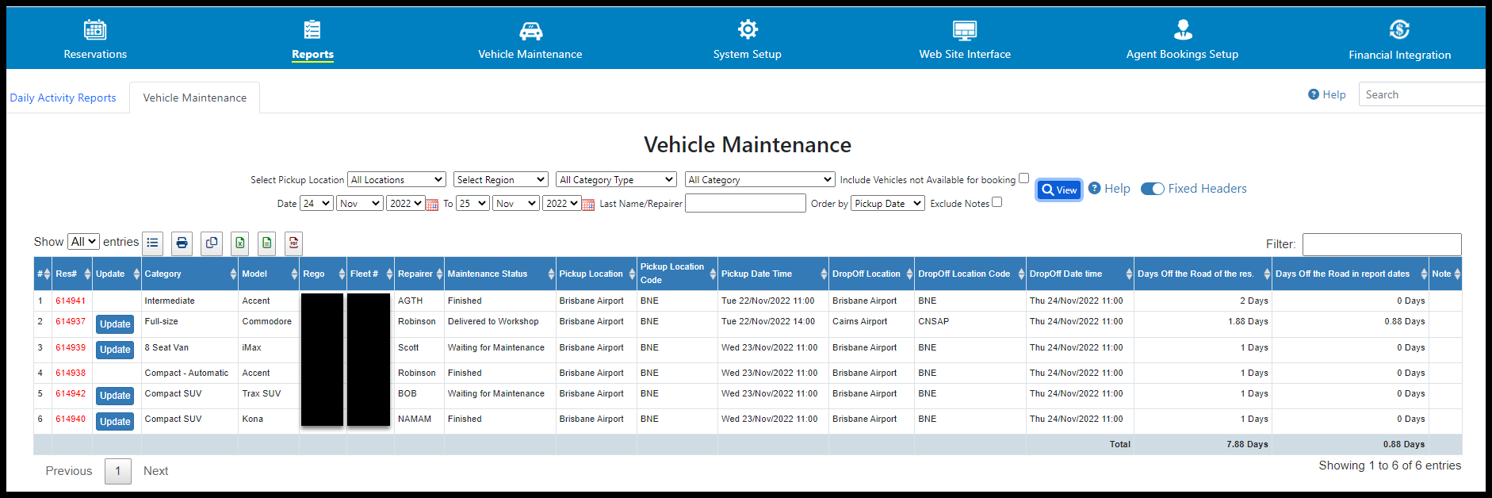Sort by the Repairer column arrows
1492x498 pixels.
(x=439, y=274)
